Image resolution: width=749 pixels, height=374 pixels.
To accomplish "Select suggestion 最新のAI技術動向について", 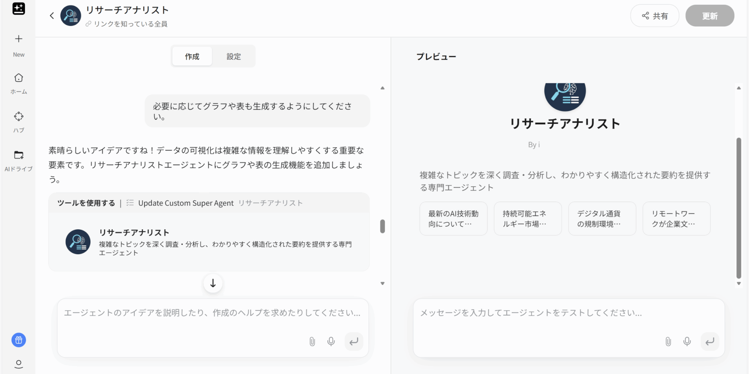I will 453,218.
